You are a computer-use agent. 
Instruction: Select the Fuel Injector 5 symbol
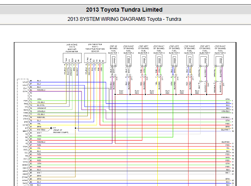click(x=174, y=60)
